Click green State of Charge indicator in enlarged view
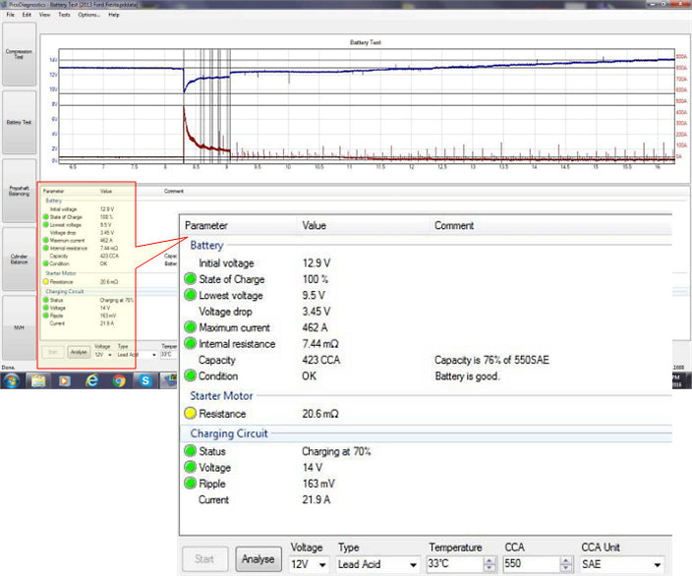This screenshot has height=576, width=692. (x=190, y=279)
